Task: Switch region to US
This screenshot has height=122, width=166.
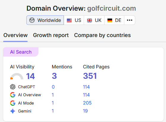Action: 74,20
